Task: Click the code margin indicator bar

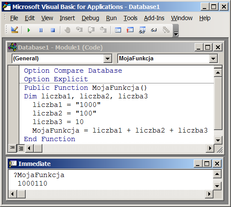Action: coord(13,105)
